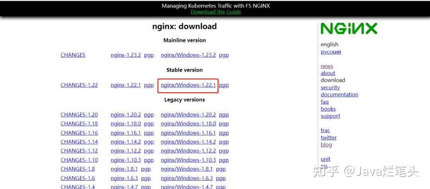
Task: Open pgp signature next to nginx-1.16.1
Action: pos(149,133)
